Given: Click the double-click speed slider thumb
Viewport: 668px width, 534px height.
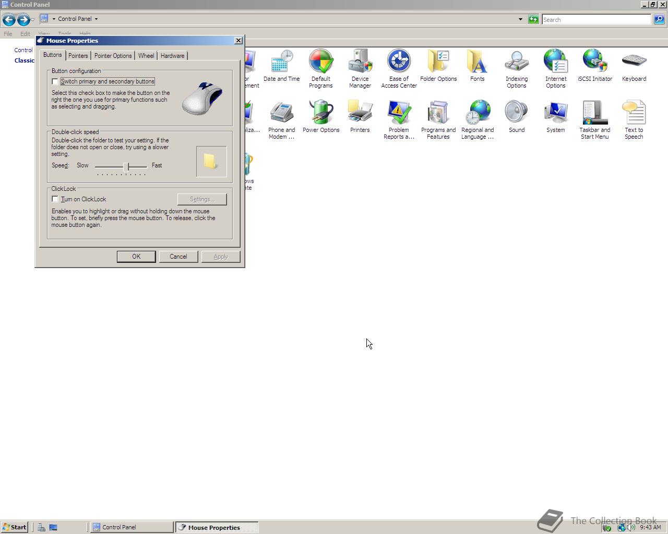Looking at the screenshot, I should (x=126, y=166).
